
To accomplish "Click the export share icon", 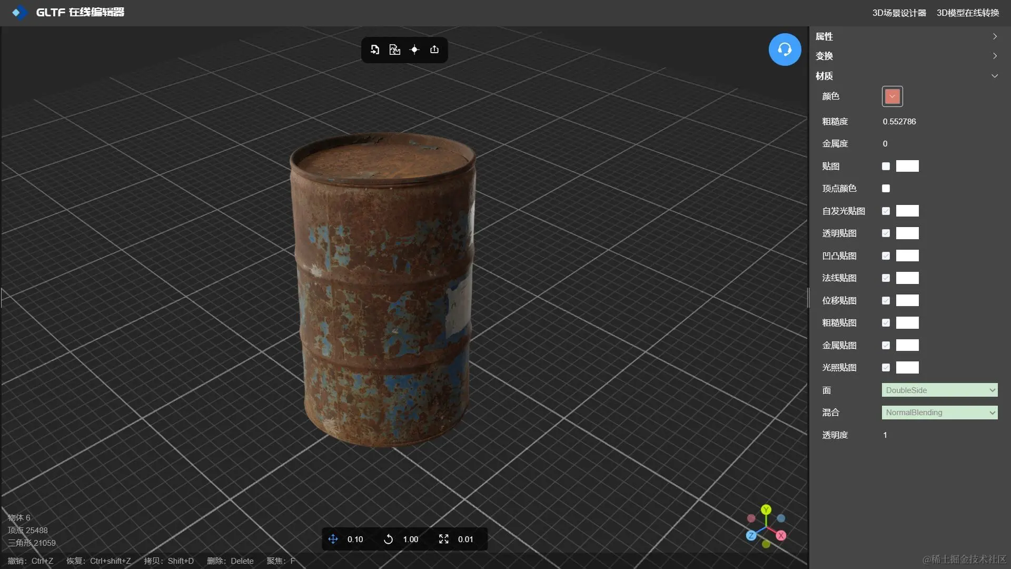I will coord(434,50).
